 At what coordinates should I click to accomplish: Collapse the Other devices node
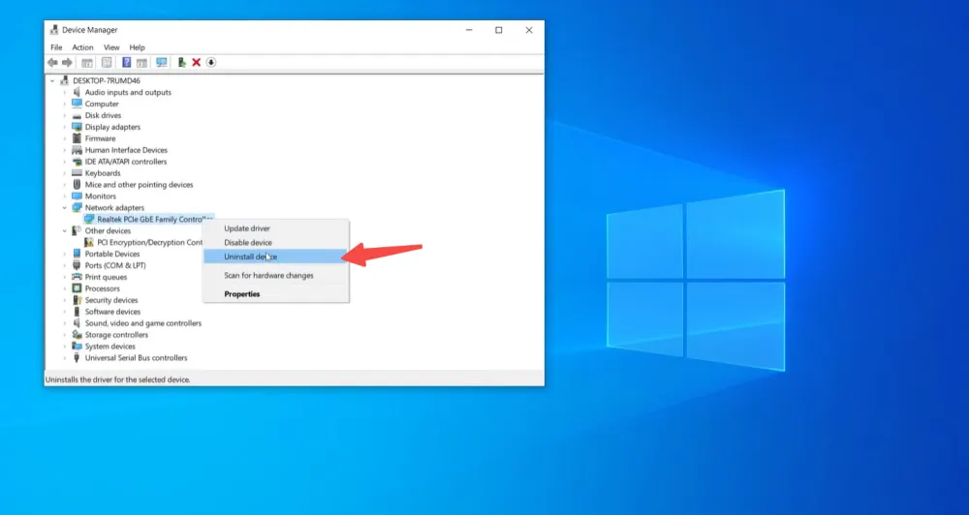point(64,231)
